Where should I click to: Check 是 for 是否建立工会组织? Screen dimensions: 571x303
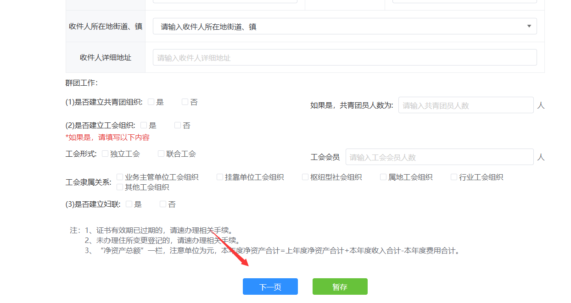coord(144,125)
